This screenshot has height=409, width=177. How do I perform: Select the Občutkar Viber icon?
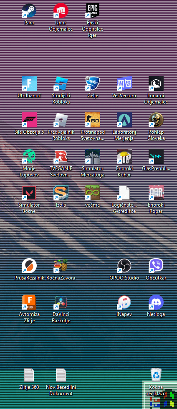[156, 266]
